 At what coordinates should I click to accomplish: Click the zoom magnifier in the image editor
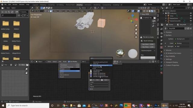[x=26, y=69]
